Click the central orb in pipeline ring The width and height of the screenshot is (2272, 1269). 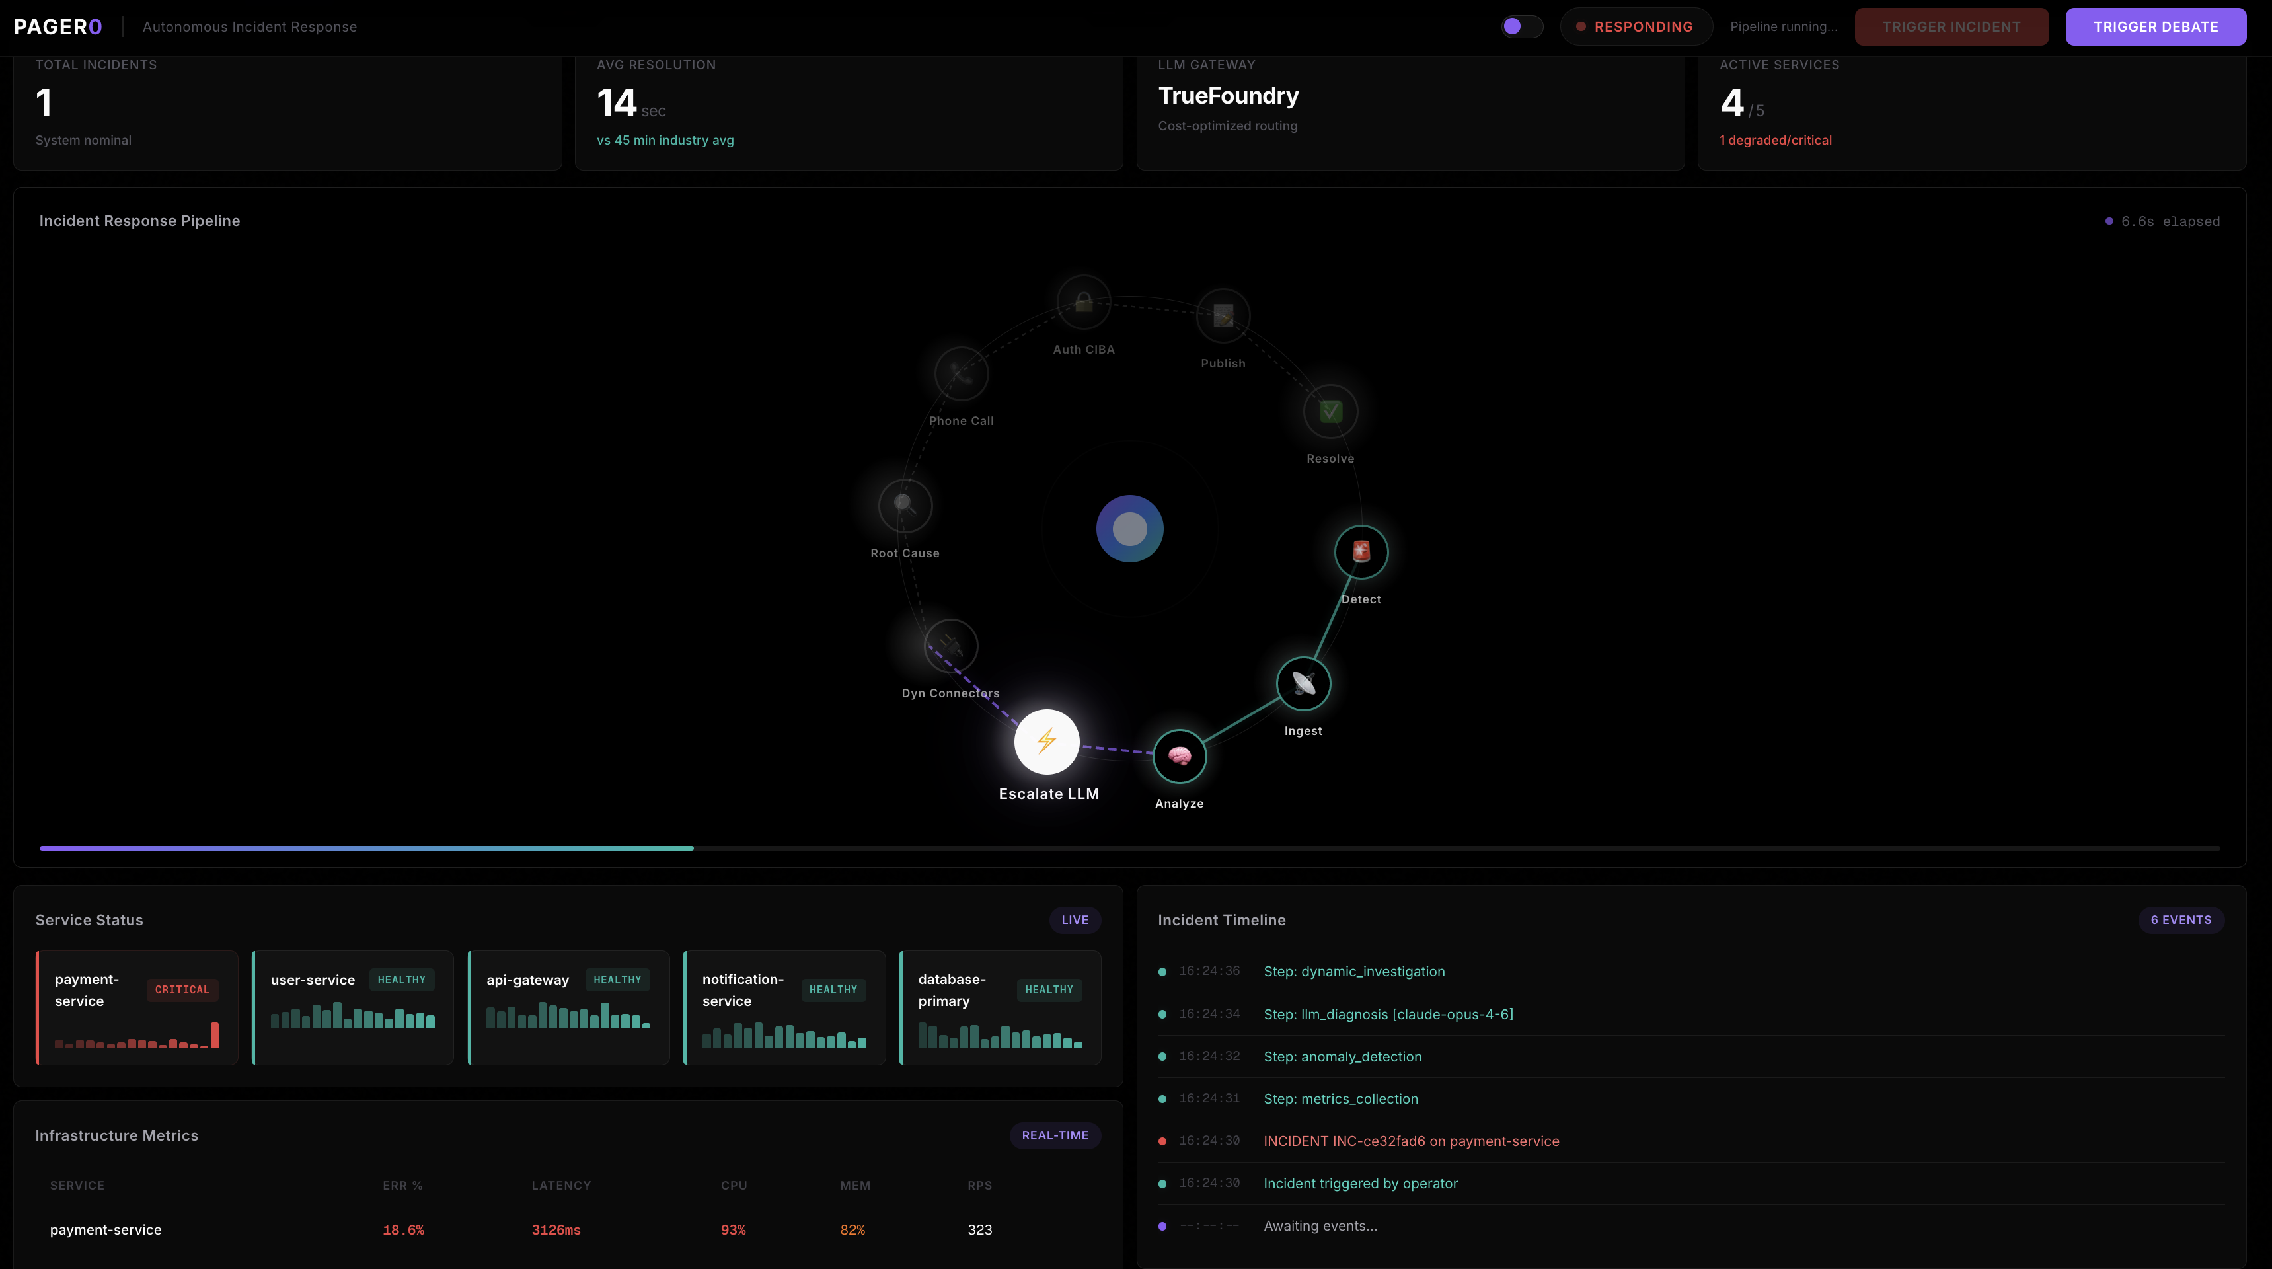click(1129, 529)
